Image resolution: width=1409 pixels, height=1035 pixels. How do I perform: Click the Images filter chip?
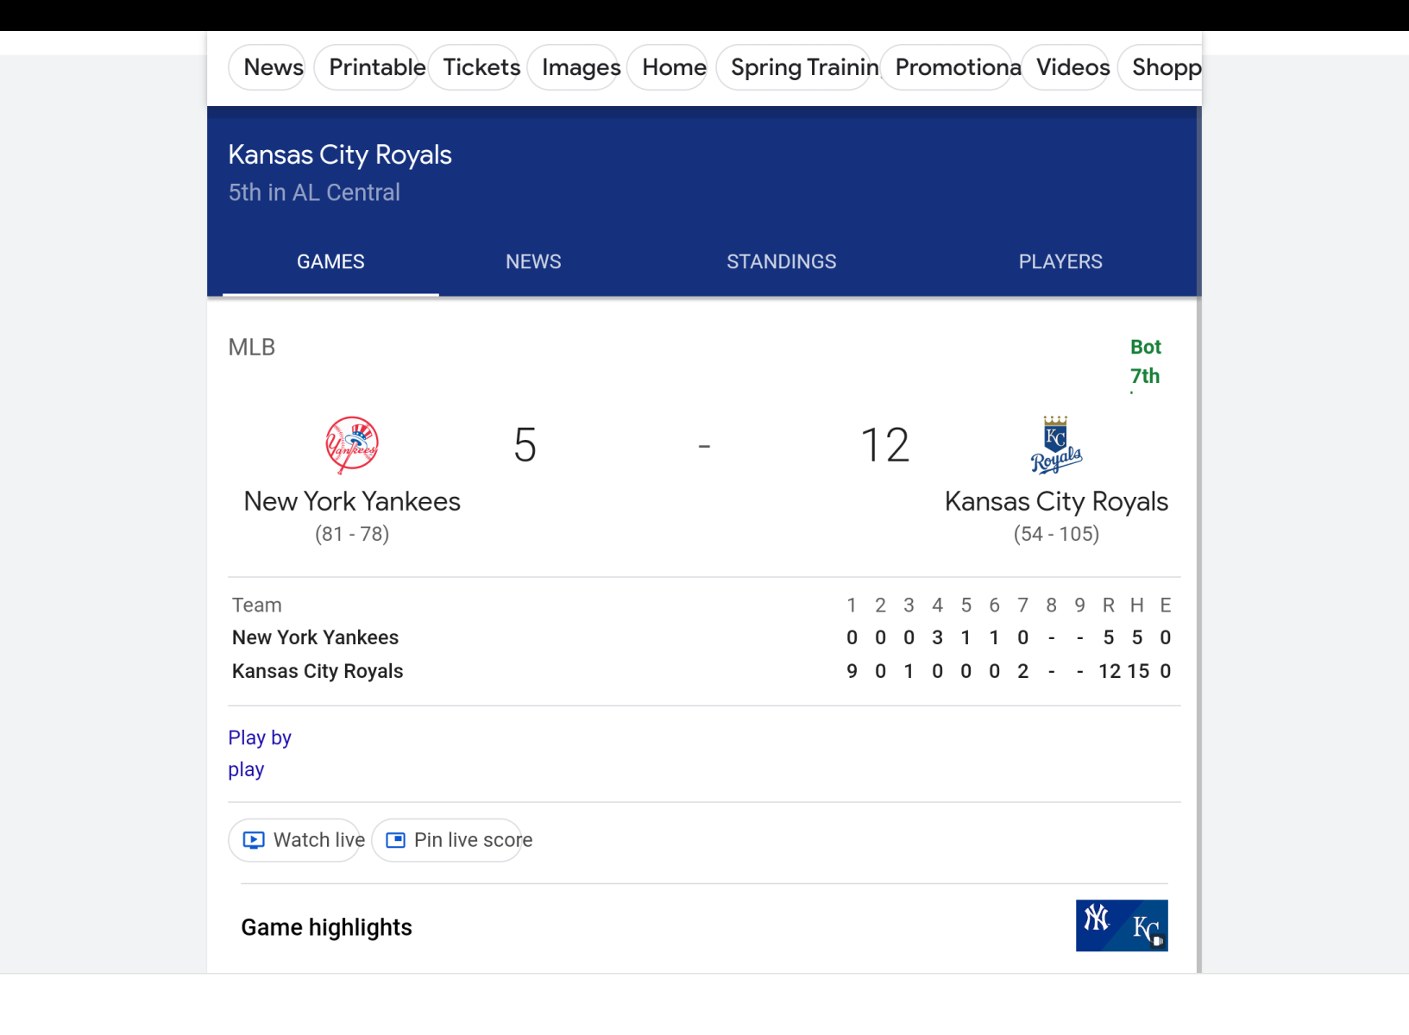coord(581,67)
